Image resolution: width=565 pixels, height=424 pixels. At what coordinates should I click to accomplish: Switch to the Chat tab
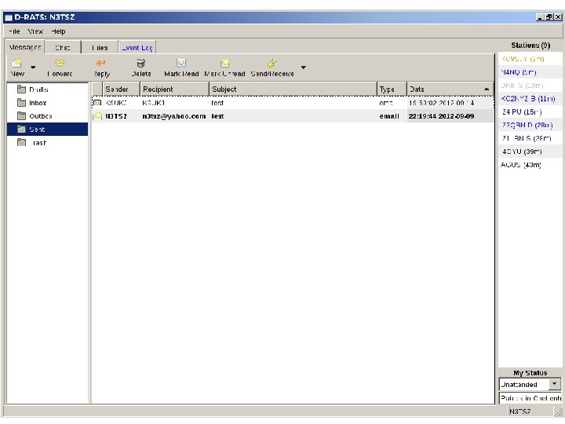click(x=63, y=48)
